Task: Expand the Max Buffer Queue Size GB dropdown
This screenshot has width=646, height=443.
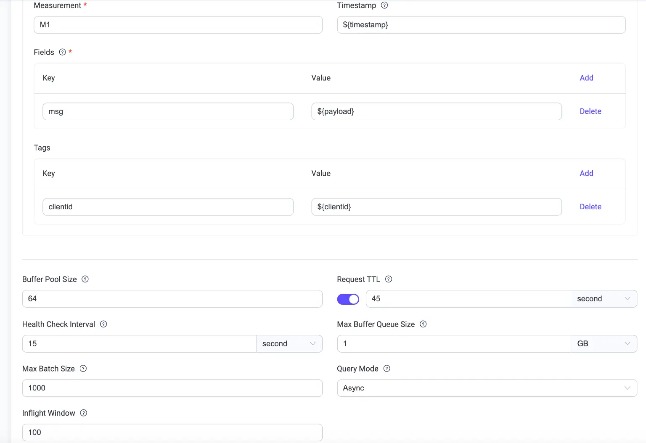Action: pyautogui.click(x=604, y=344)
